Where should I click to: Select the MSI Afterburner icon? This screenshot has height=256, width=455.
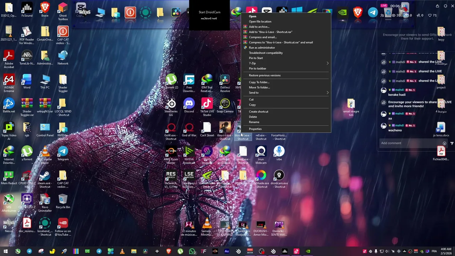9,203
